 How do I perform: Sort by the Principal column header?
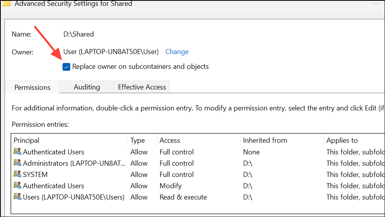pos(69,140)
